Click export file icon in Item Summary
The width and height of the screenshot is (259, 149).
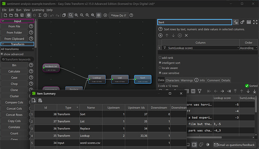point(34,101)
